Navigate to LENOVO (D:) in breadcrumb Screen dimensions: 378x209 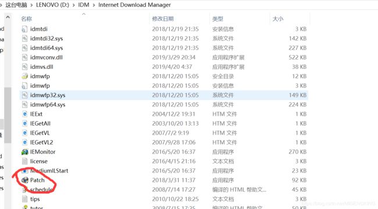(52, 5)
